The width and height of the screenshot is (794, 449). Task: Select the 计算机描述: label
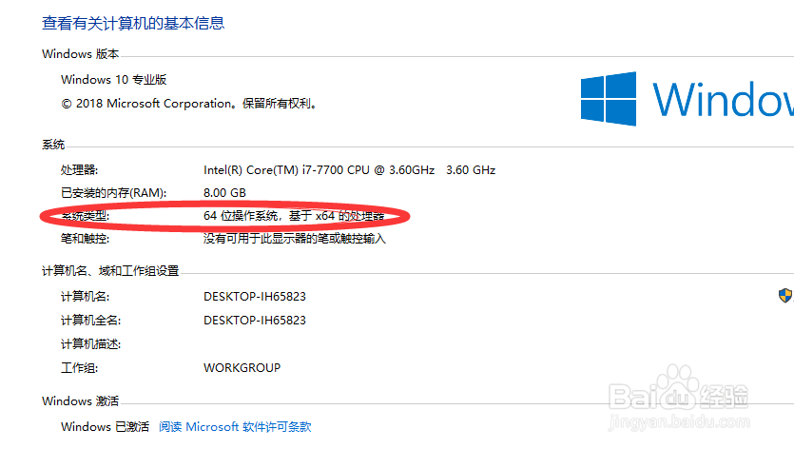click(90, 344)
